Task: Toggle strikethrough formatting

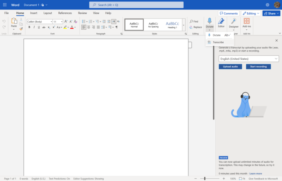Action: tap(44, 27)
